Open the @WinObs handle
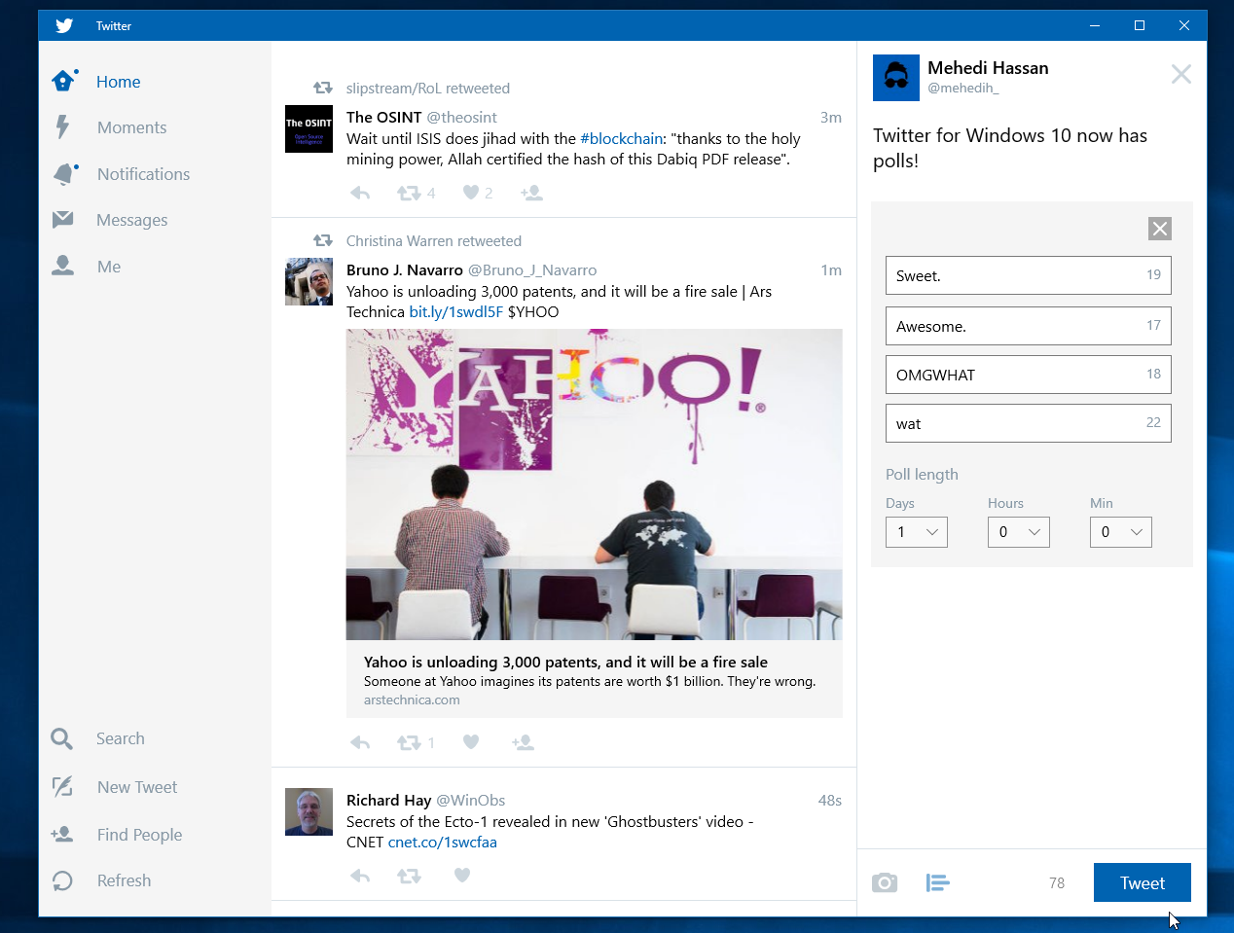Image resolution: width=1234 pixels, height=933 pixels. click(x=471, y=800)
